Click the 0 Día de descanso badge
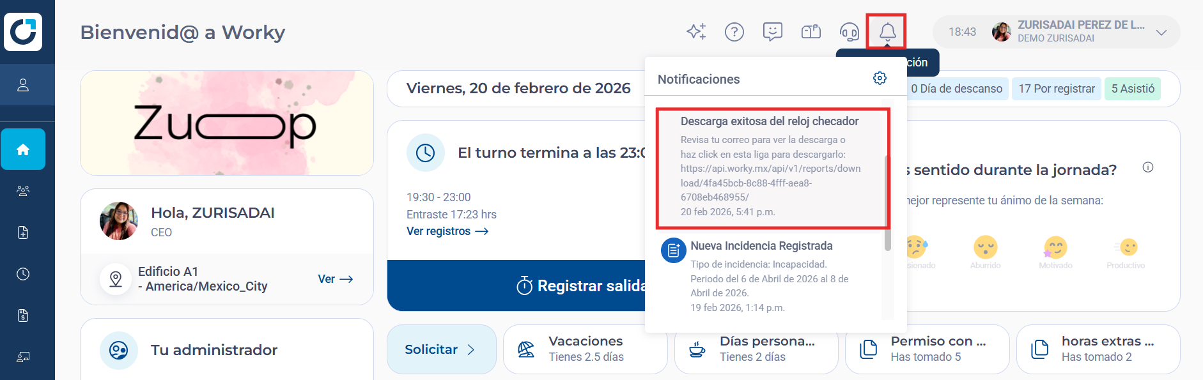Image resolution: width=1203 pixels, height=380 pixels. (x=956, y=89)
